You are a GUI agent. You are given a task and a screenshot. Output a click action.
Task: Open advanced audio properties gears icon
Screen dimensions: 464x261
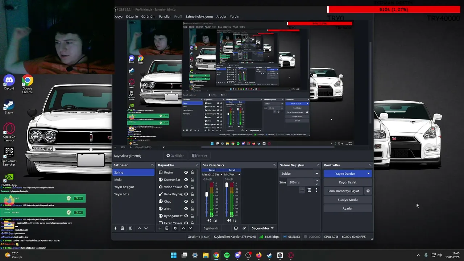point(244,228)
